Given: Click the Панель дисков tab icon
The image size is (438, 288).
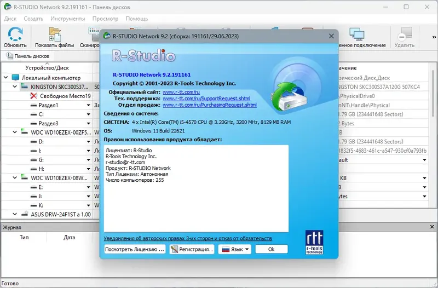Looking at the screenshot, I should coord(9,56).
